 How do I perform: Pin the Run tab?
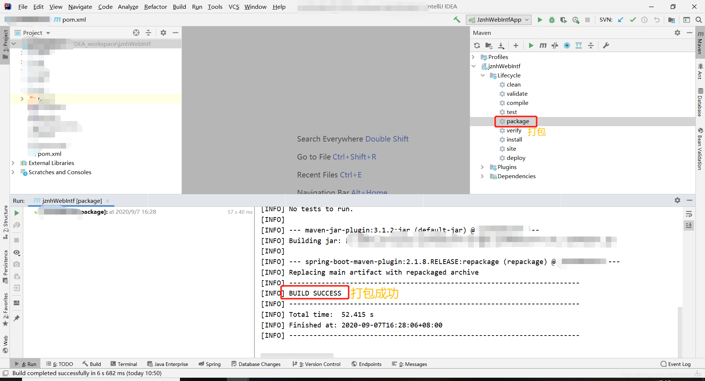click(x=17, y=318)
